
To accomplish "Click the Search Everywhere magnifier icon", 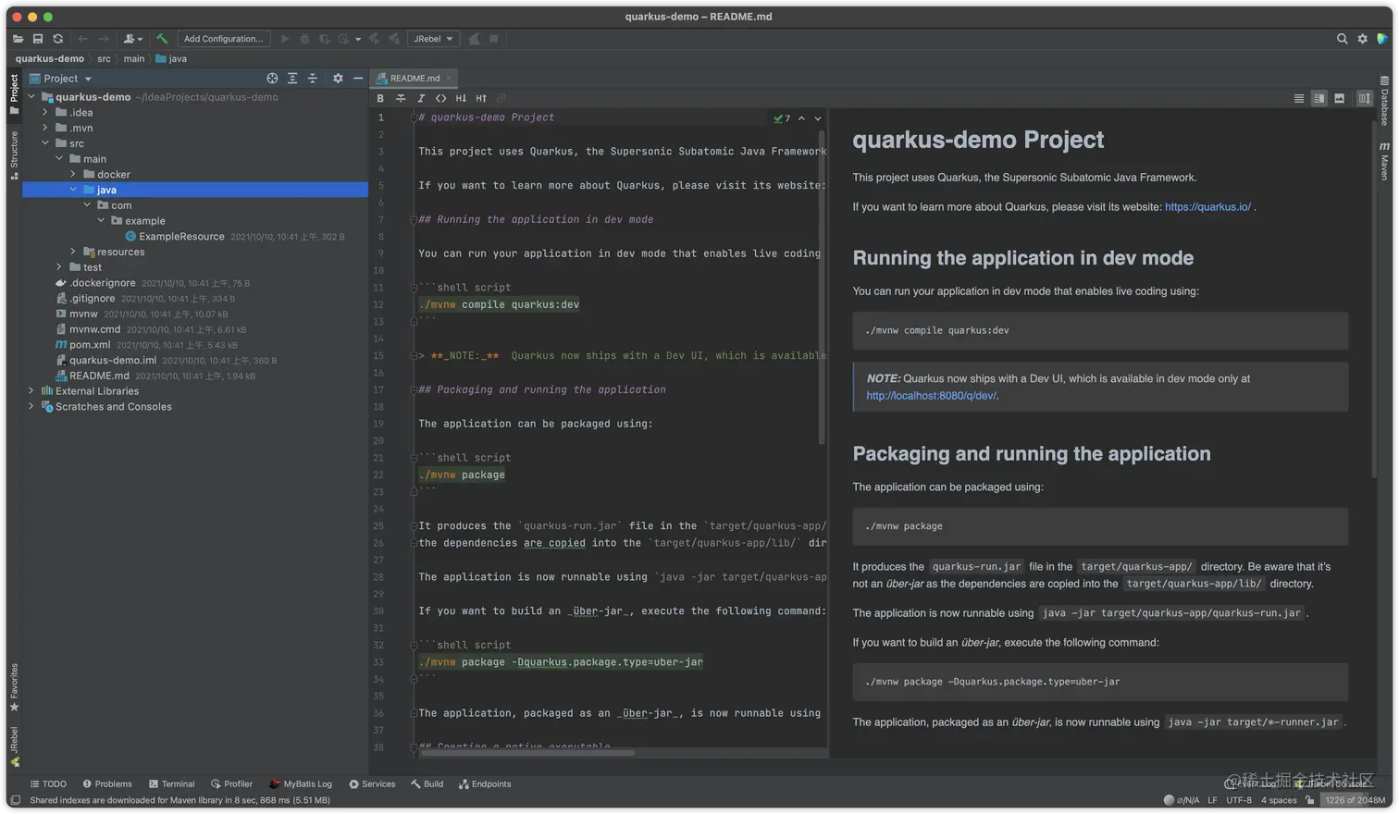I will (x=1342, y=39).
